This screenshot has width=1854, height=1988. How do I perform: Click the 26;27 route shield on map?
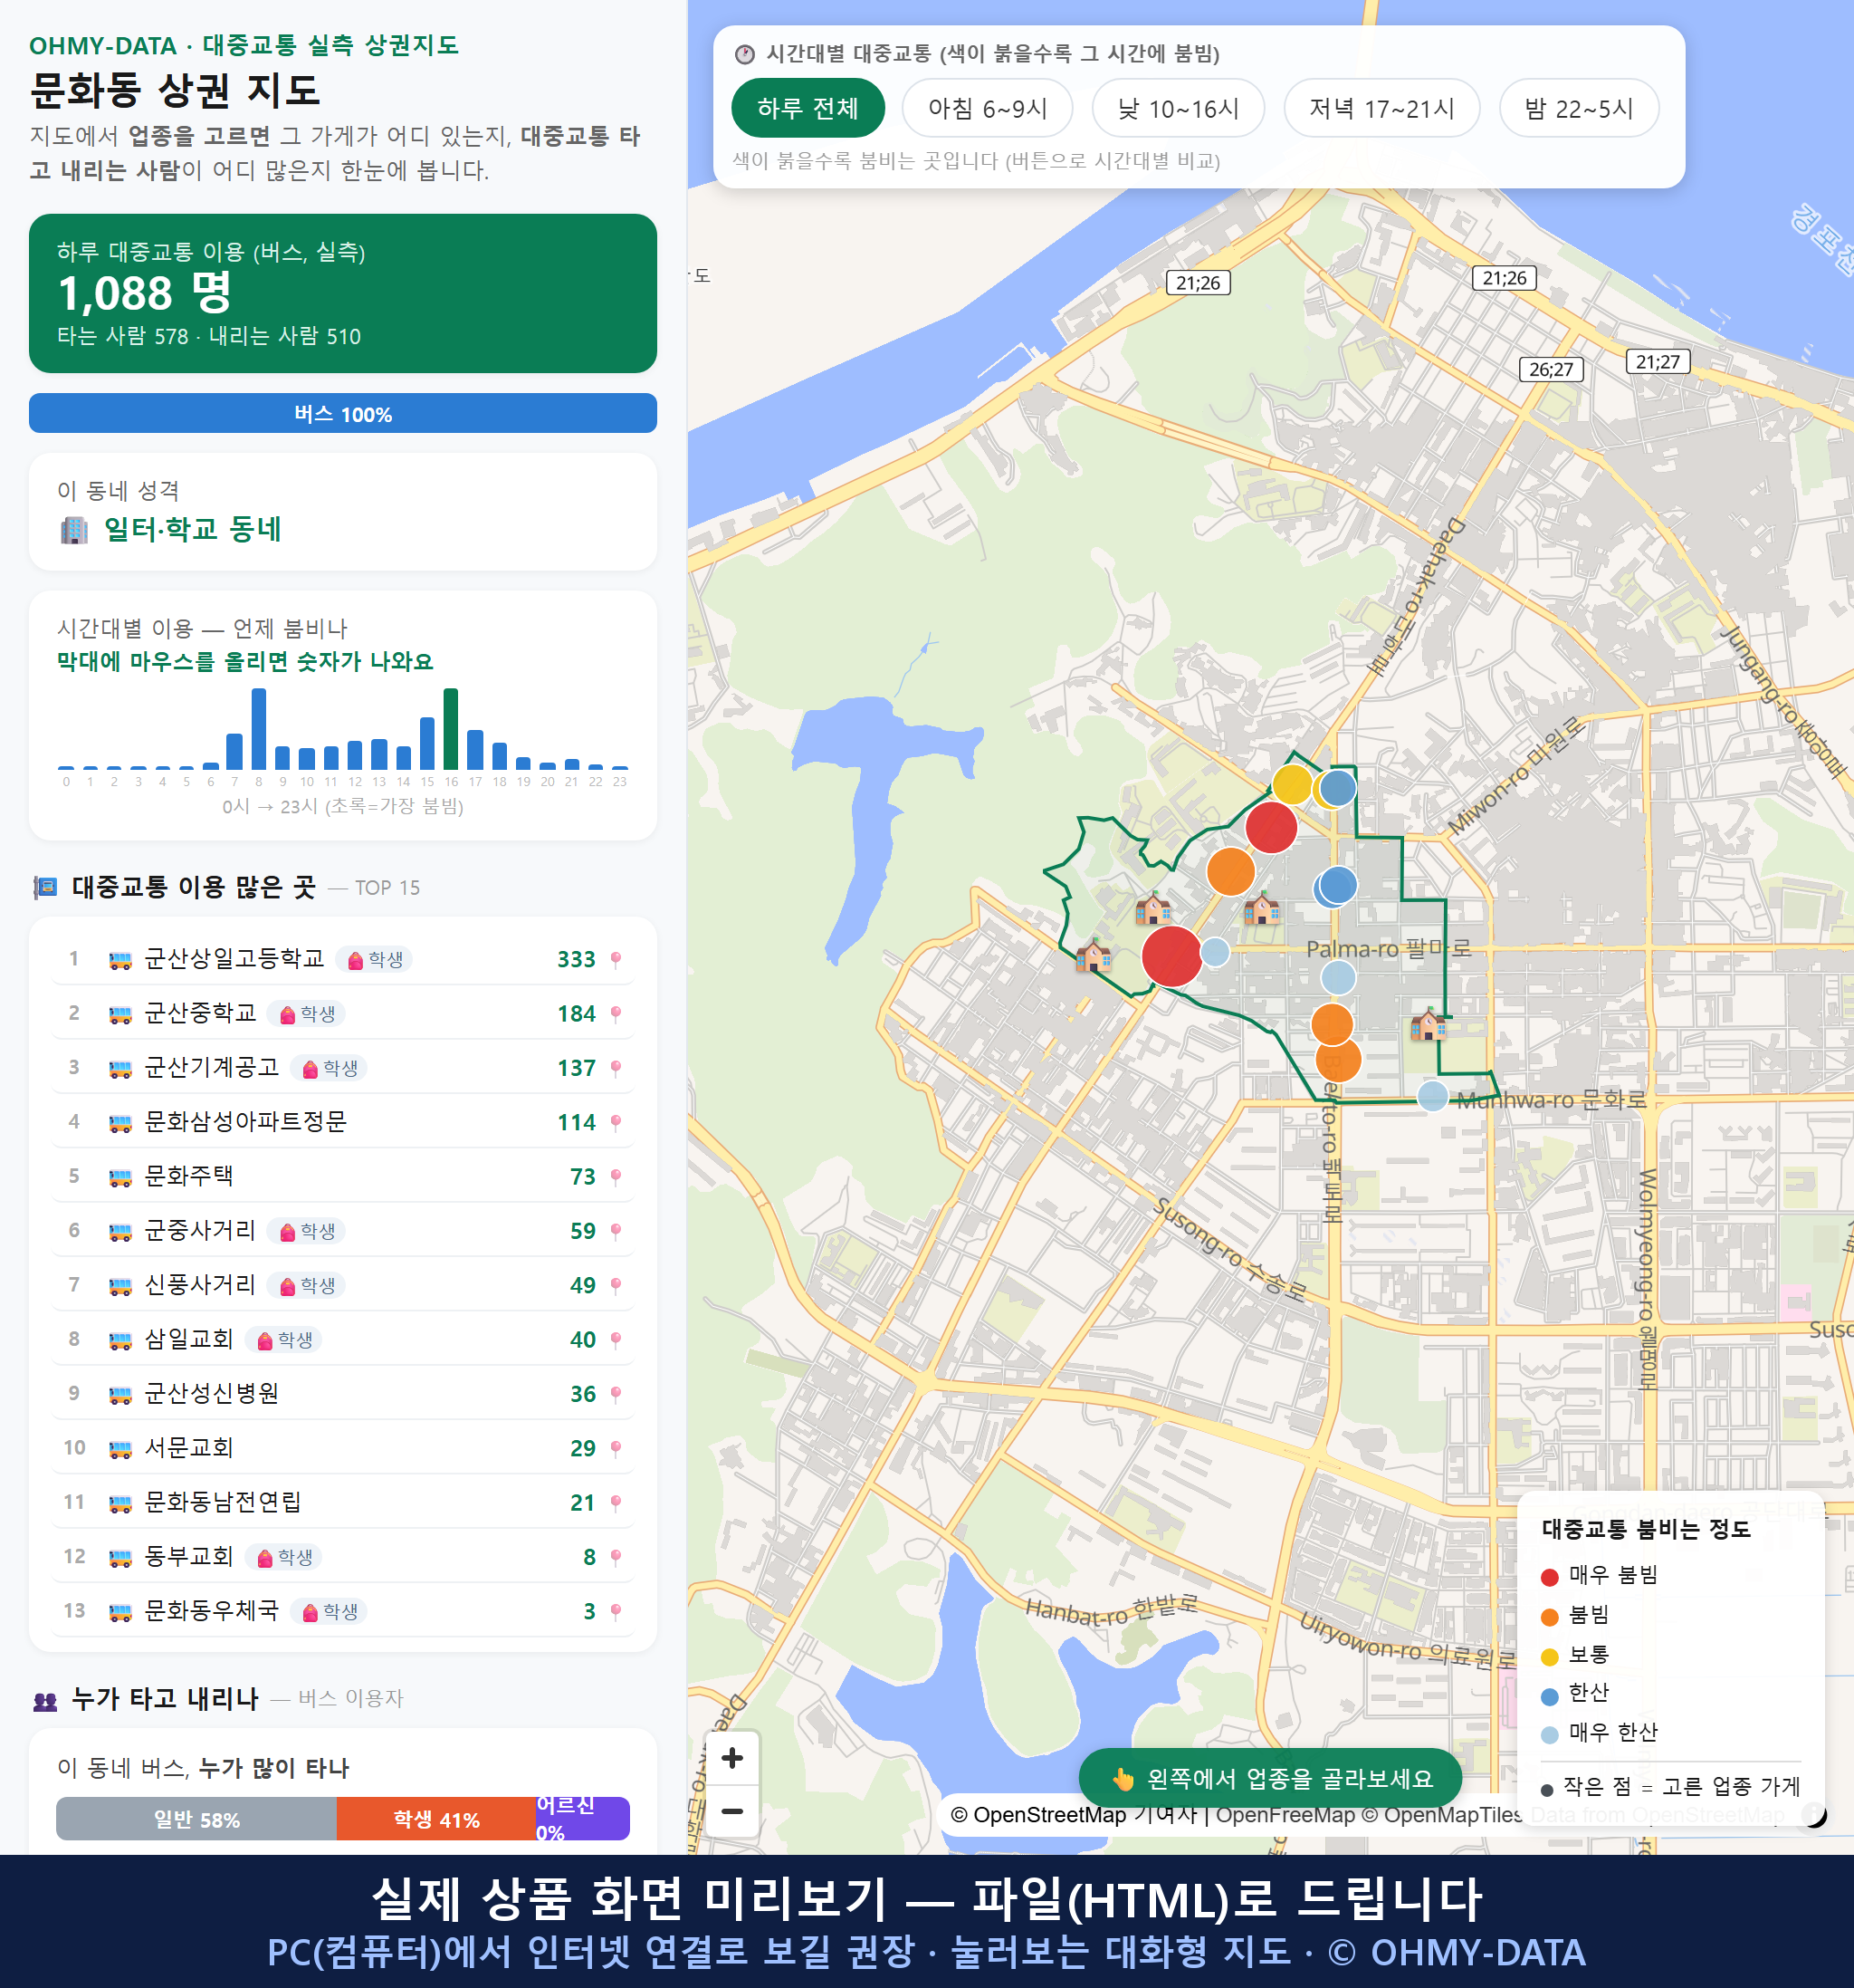click(1550, 369)
